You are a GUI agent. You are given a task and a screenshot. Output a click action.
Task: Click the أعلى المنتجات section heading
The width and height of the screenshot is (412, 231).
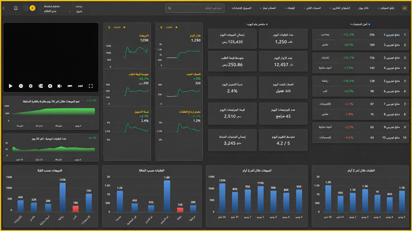360,24
